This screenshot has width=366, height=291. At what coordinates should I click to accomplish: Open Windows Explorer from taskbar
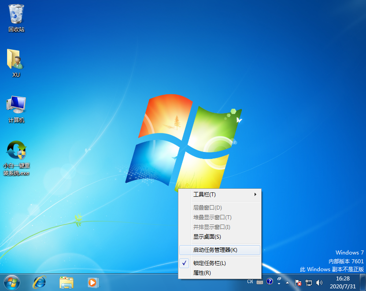tap(66, 283)
